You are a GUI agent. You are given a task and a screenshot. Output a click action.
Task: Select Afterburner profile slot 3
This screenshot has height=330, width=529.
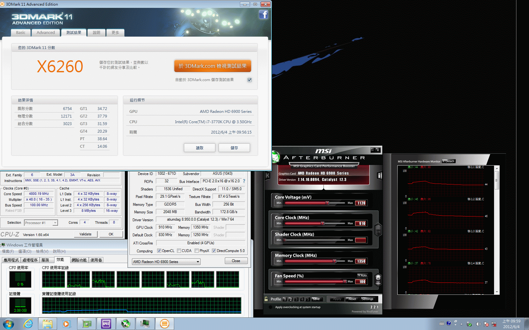pos(296,299)
